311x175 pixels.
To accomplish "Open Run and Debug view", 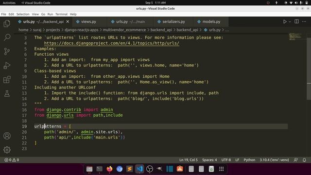I will click(x=7, y=66).
